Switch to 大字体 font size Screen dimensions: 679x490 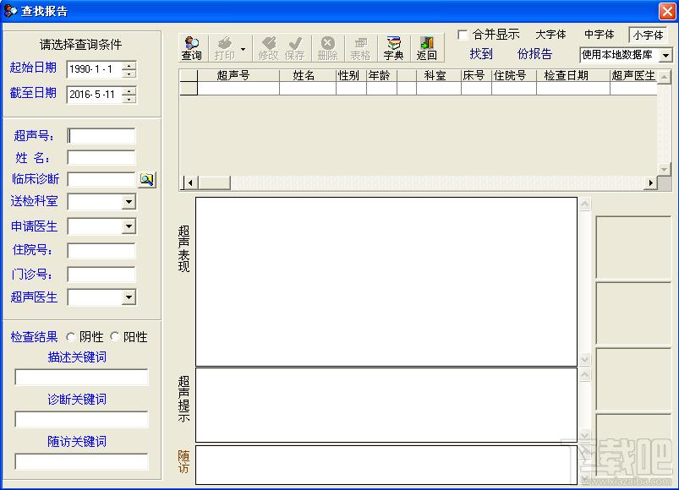(550, 35)
